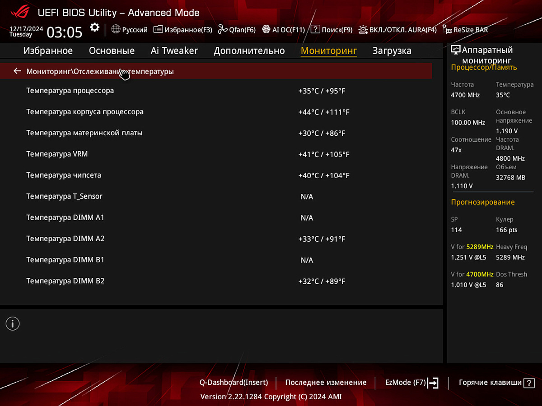Click the +40°C / +104°F value
This screenshot has height=406, width=542.
[324, 176]
